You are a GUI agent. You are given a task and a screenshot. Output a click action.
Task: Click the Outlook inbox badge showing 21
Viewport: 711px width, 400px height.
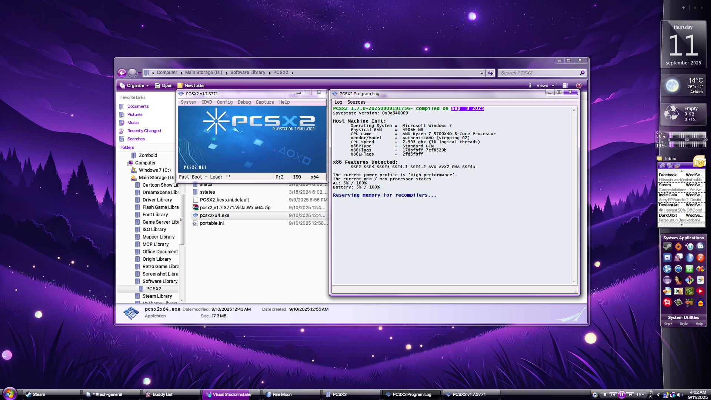pos(700,163)
